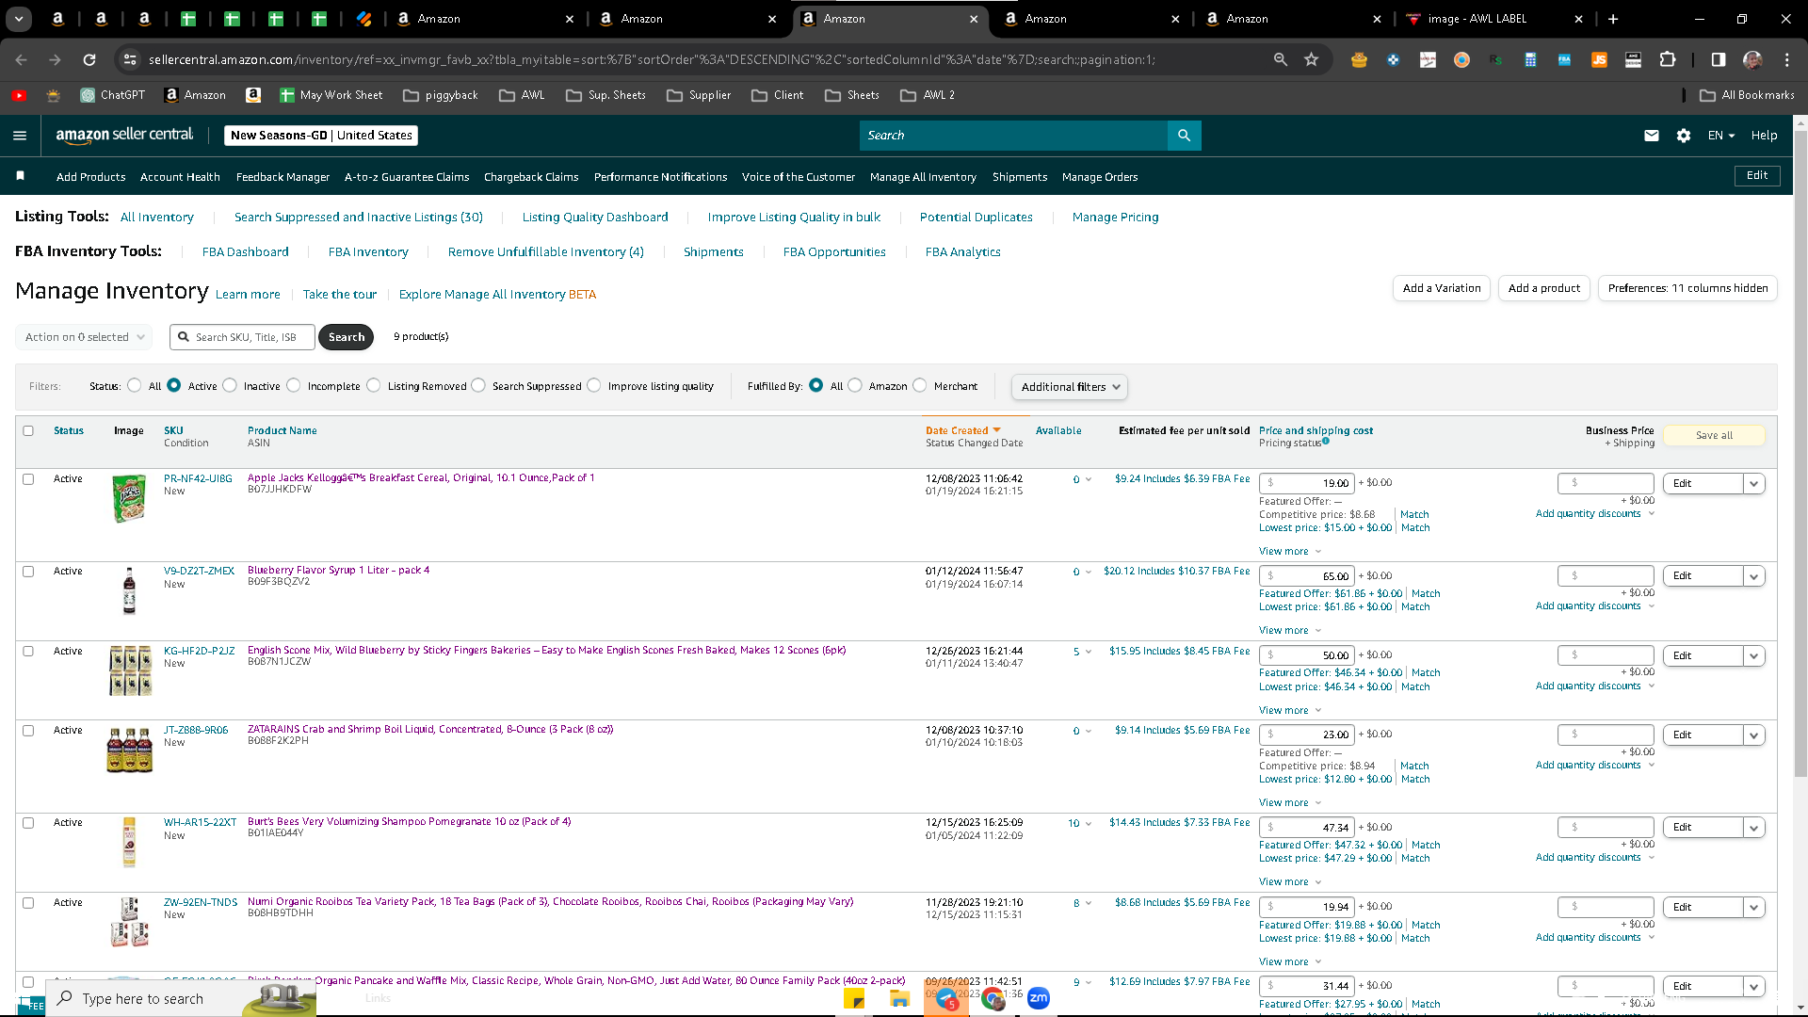Screen dimensions: 1808x1017
Task: Select Fulfilled By Merchant radio button
Action: click(920, 385)
